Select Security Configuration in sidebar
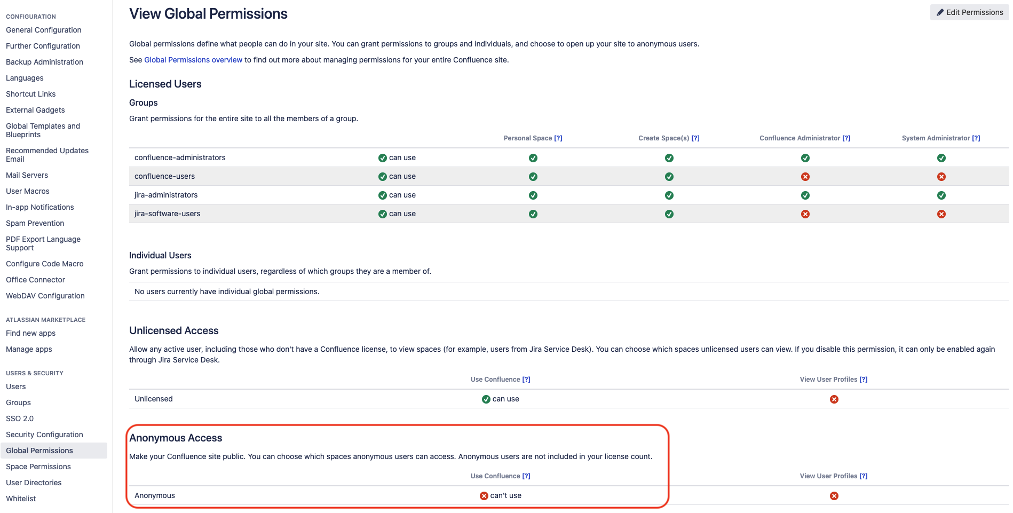The height and width of the screenshot is (513, 1013). 44,435
